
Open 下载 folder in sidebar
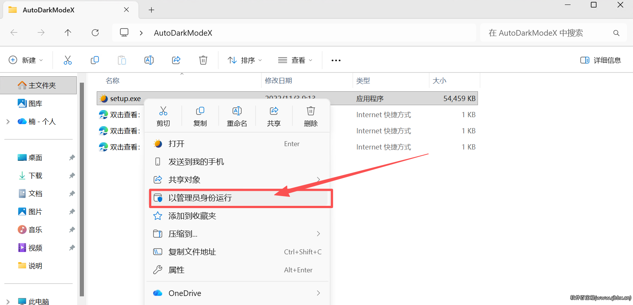point(35,175)
